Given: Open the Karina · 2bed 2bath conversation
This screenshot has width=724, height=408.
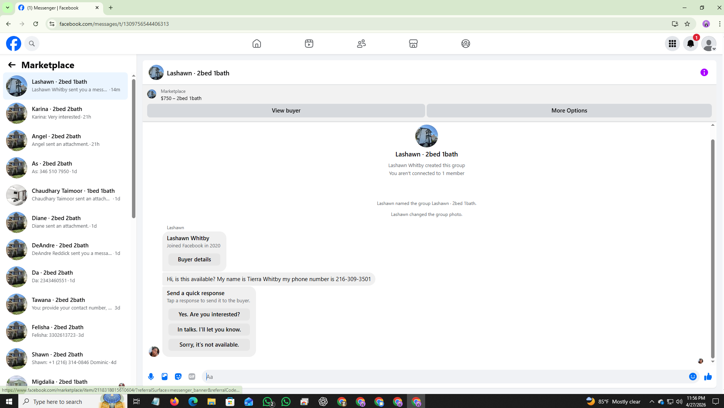Looking at the screenshot, I should tap(65, 113).
